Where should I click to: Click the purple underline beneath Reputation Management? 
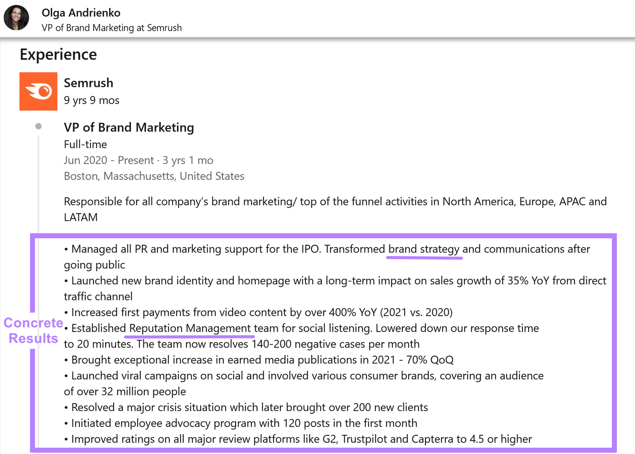[189, 337]
